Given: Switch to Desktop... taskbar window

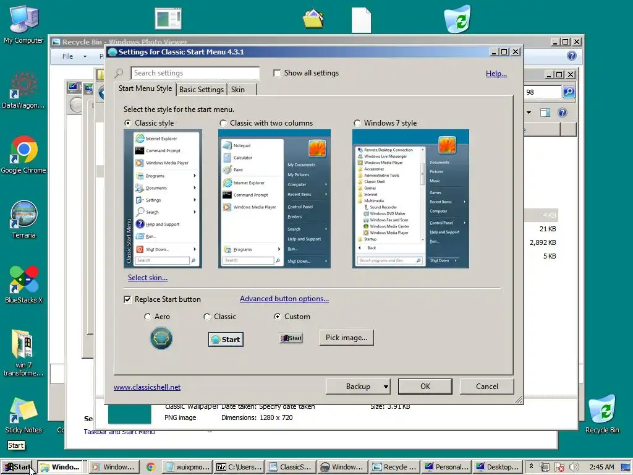Looking at the screenshot, I should (x=498, y=467).
